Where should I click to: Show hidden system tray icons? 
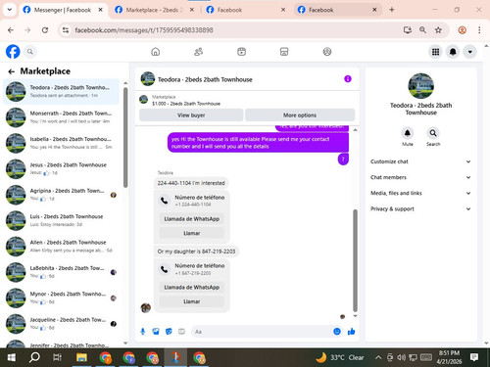point(378,357)
